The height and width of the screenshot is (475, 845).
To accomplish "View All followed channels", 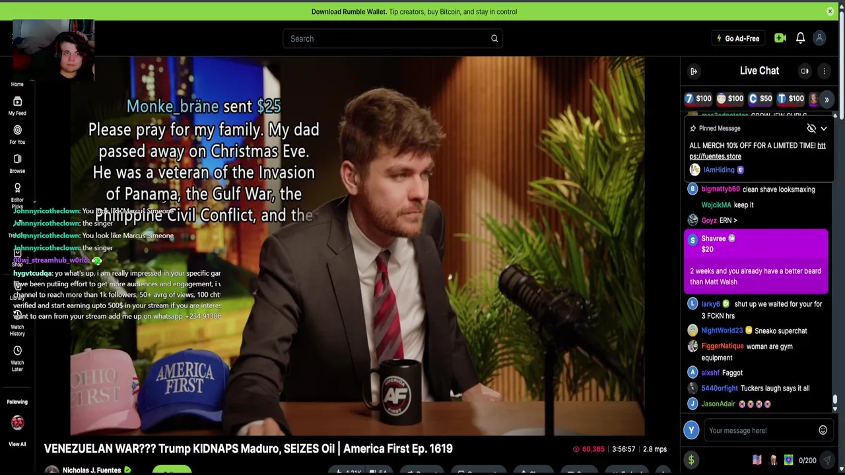I will (x=17, y=444).
